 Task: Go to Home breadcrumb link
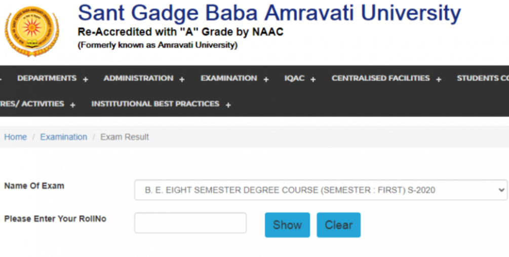point(15,137)
